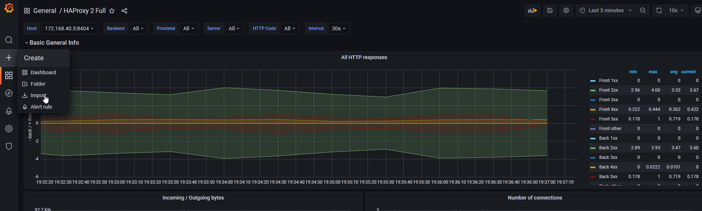Image resolution: width=702 pixels, height=211 pixels.
Task: Open the Last 5 minutes time picker
Action: click(x=606, y=10)
